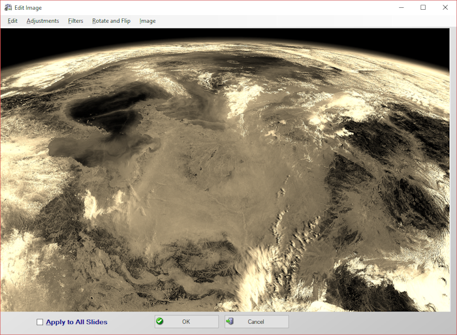
Task: Close the Edit Image window
Action: [445, 7]
